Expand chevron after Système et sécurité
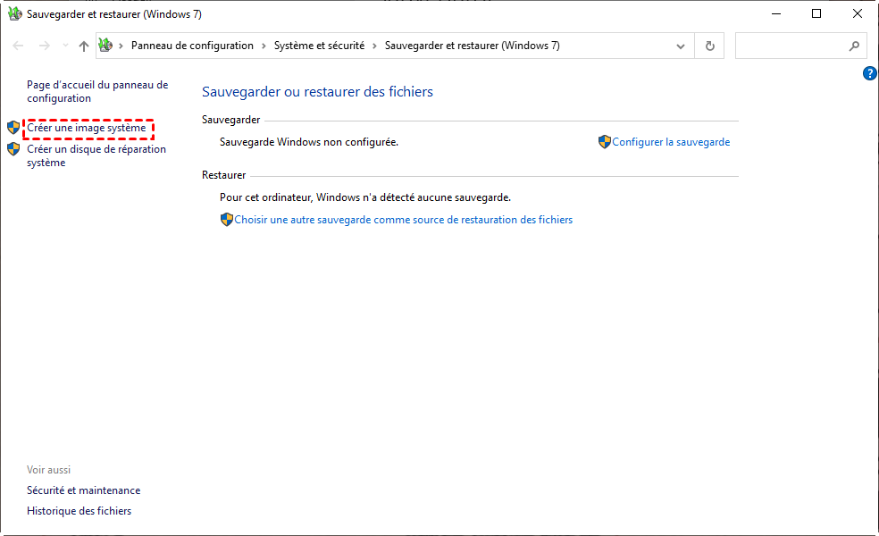The height and width of the screenshot is (536, 879). pyautogui.click(x=374, y=46)
